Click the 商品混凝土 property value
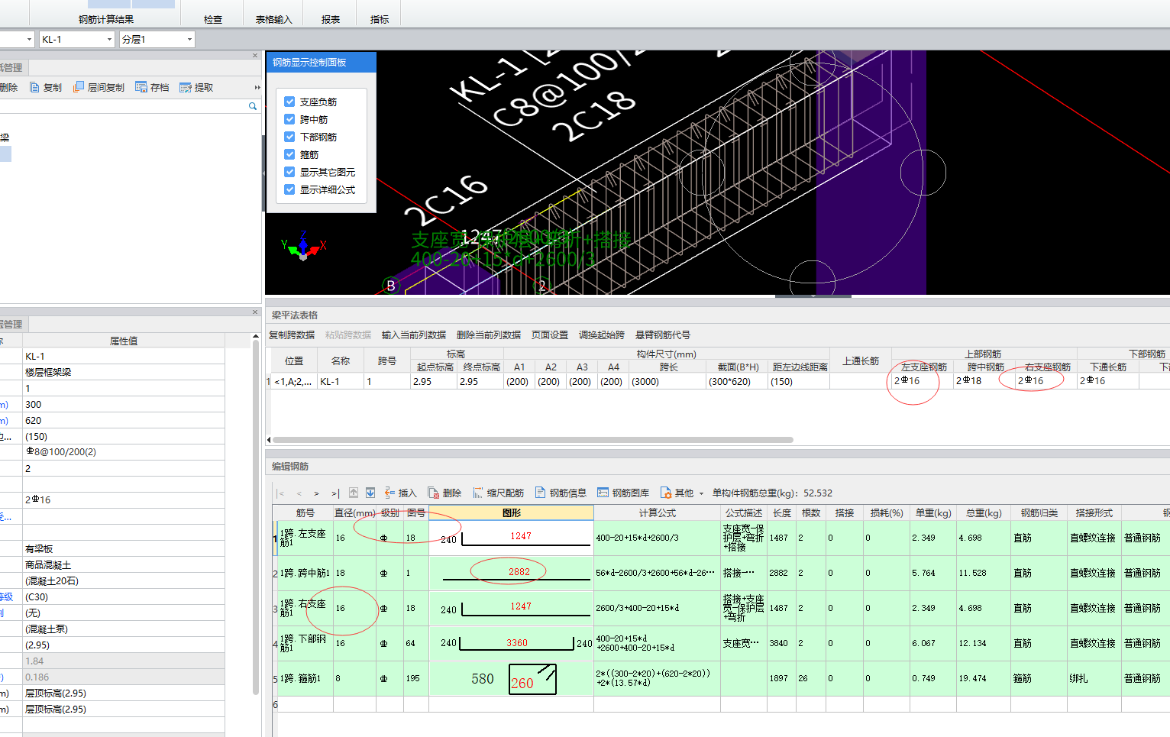 tap(124, 565)
